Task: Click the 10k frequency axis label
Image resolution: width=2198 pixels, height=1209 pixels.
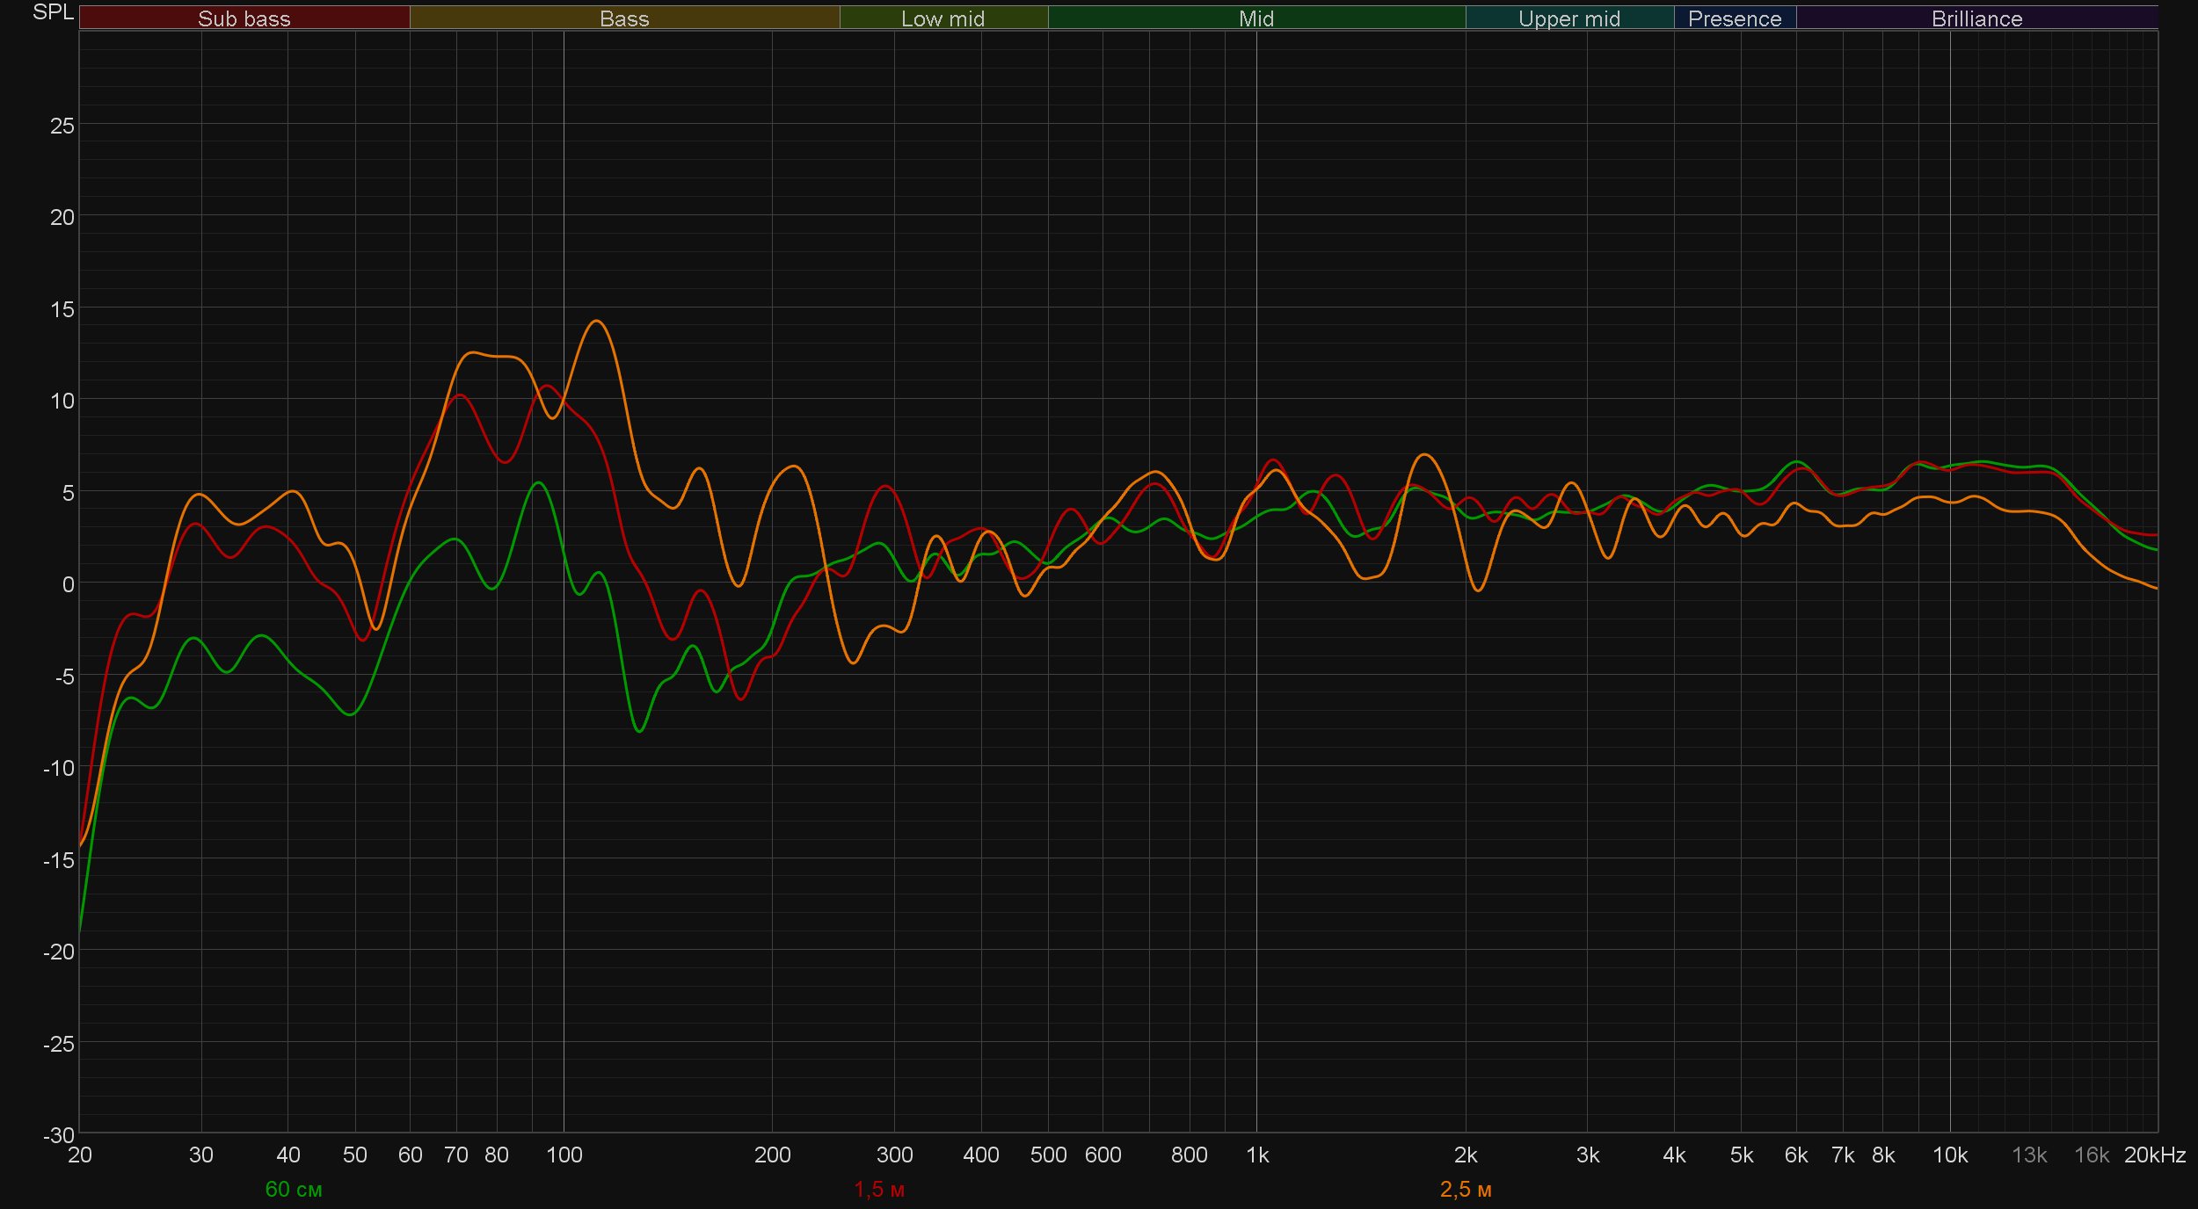Action: [x=1949, y=1155]
